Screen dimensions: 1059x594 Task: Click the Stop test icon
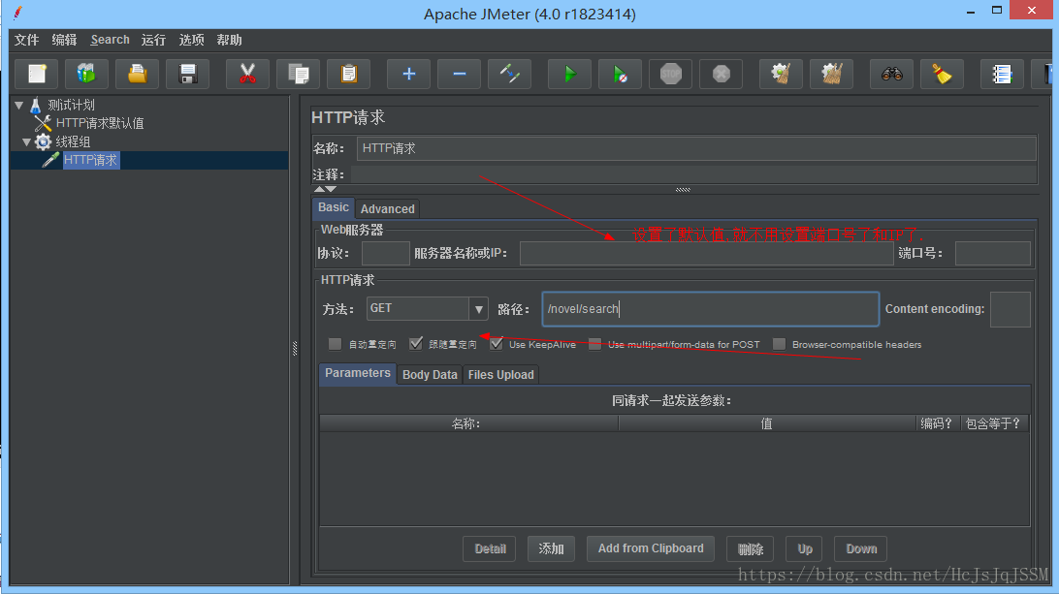click(x=671, y=74)
